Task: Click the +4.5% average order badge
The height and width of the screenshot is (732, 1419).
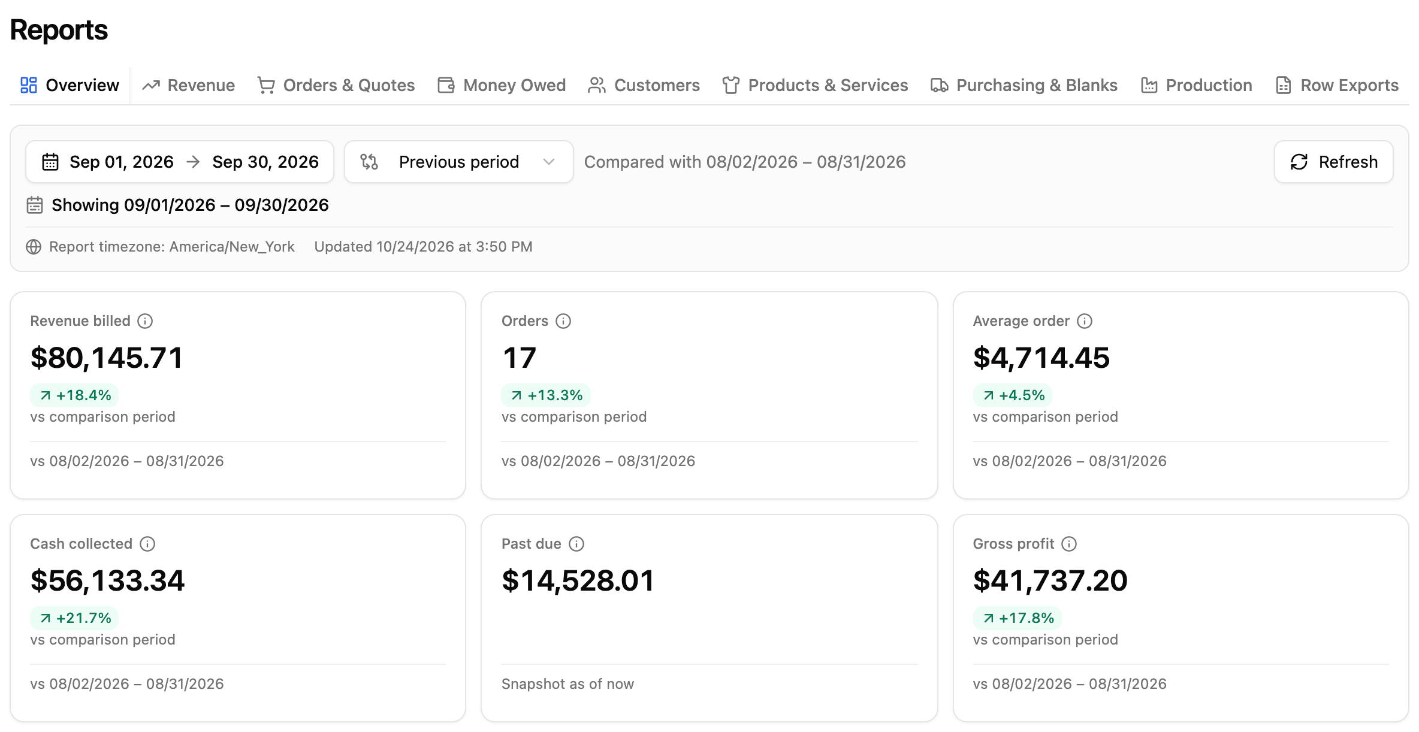Action: click(1013, 395)
